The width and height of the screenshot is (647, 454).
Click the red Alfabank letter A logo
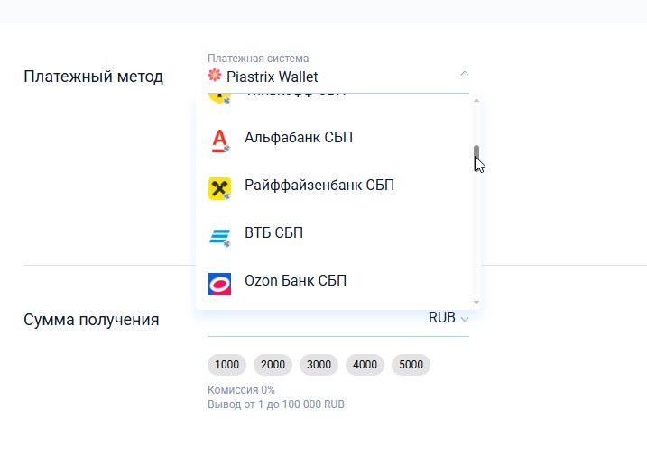219,140
